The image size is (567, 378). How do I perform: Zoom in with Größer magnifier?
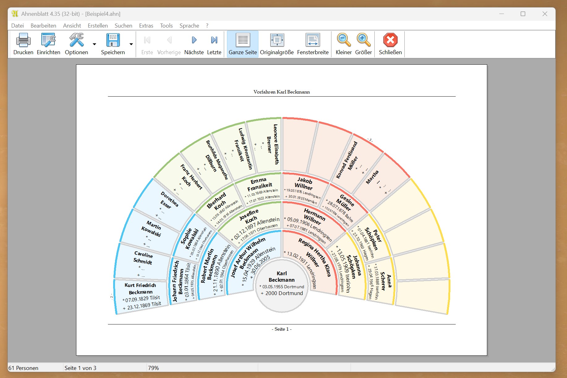[363, 40]
